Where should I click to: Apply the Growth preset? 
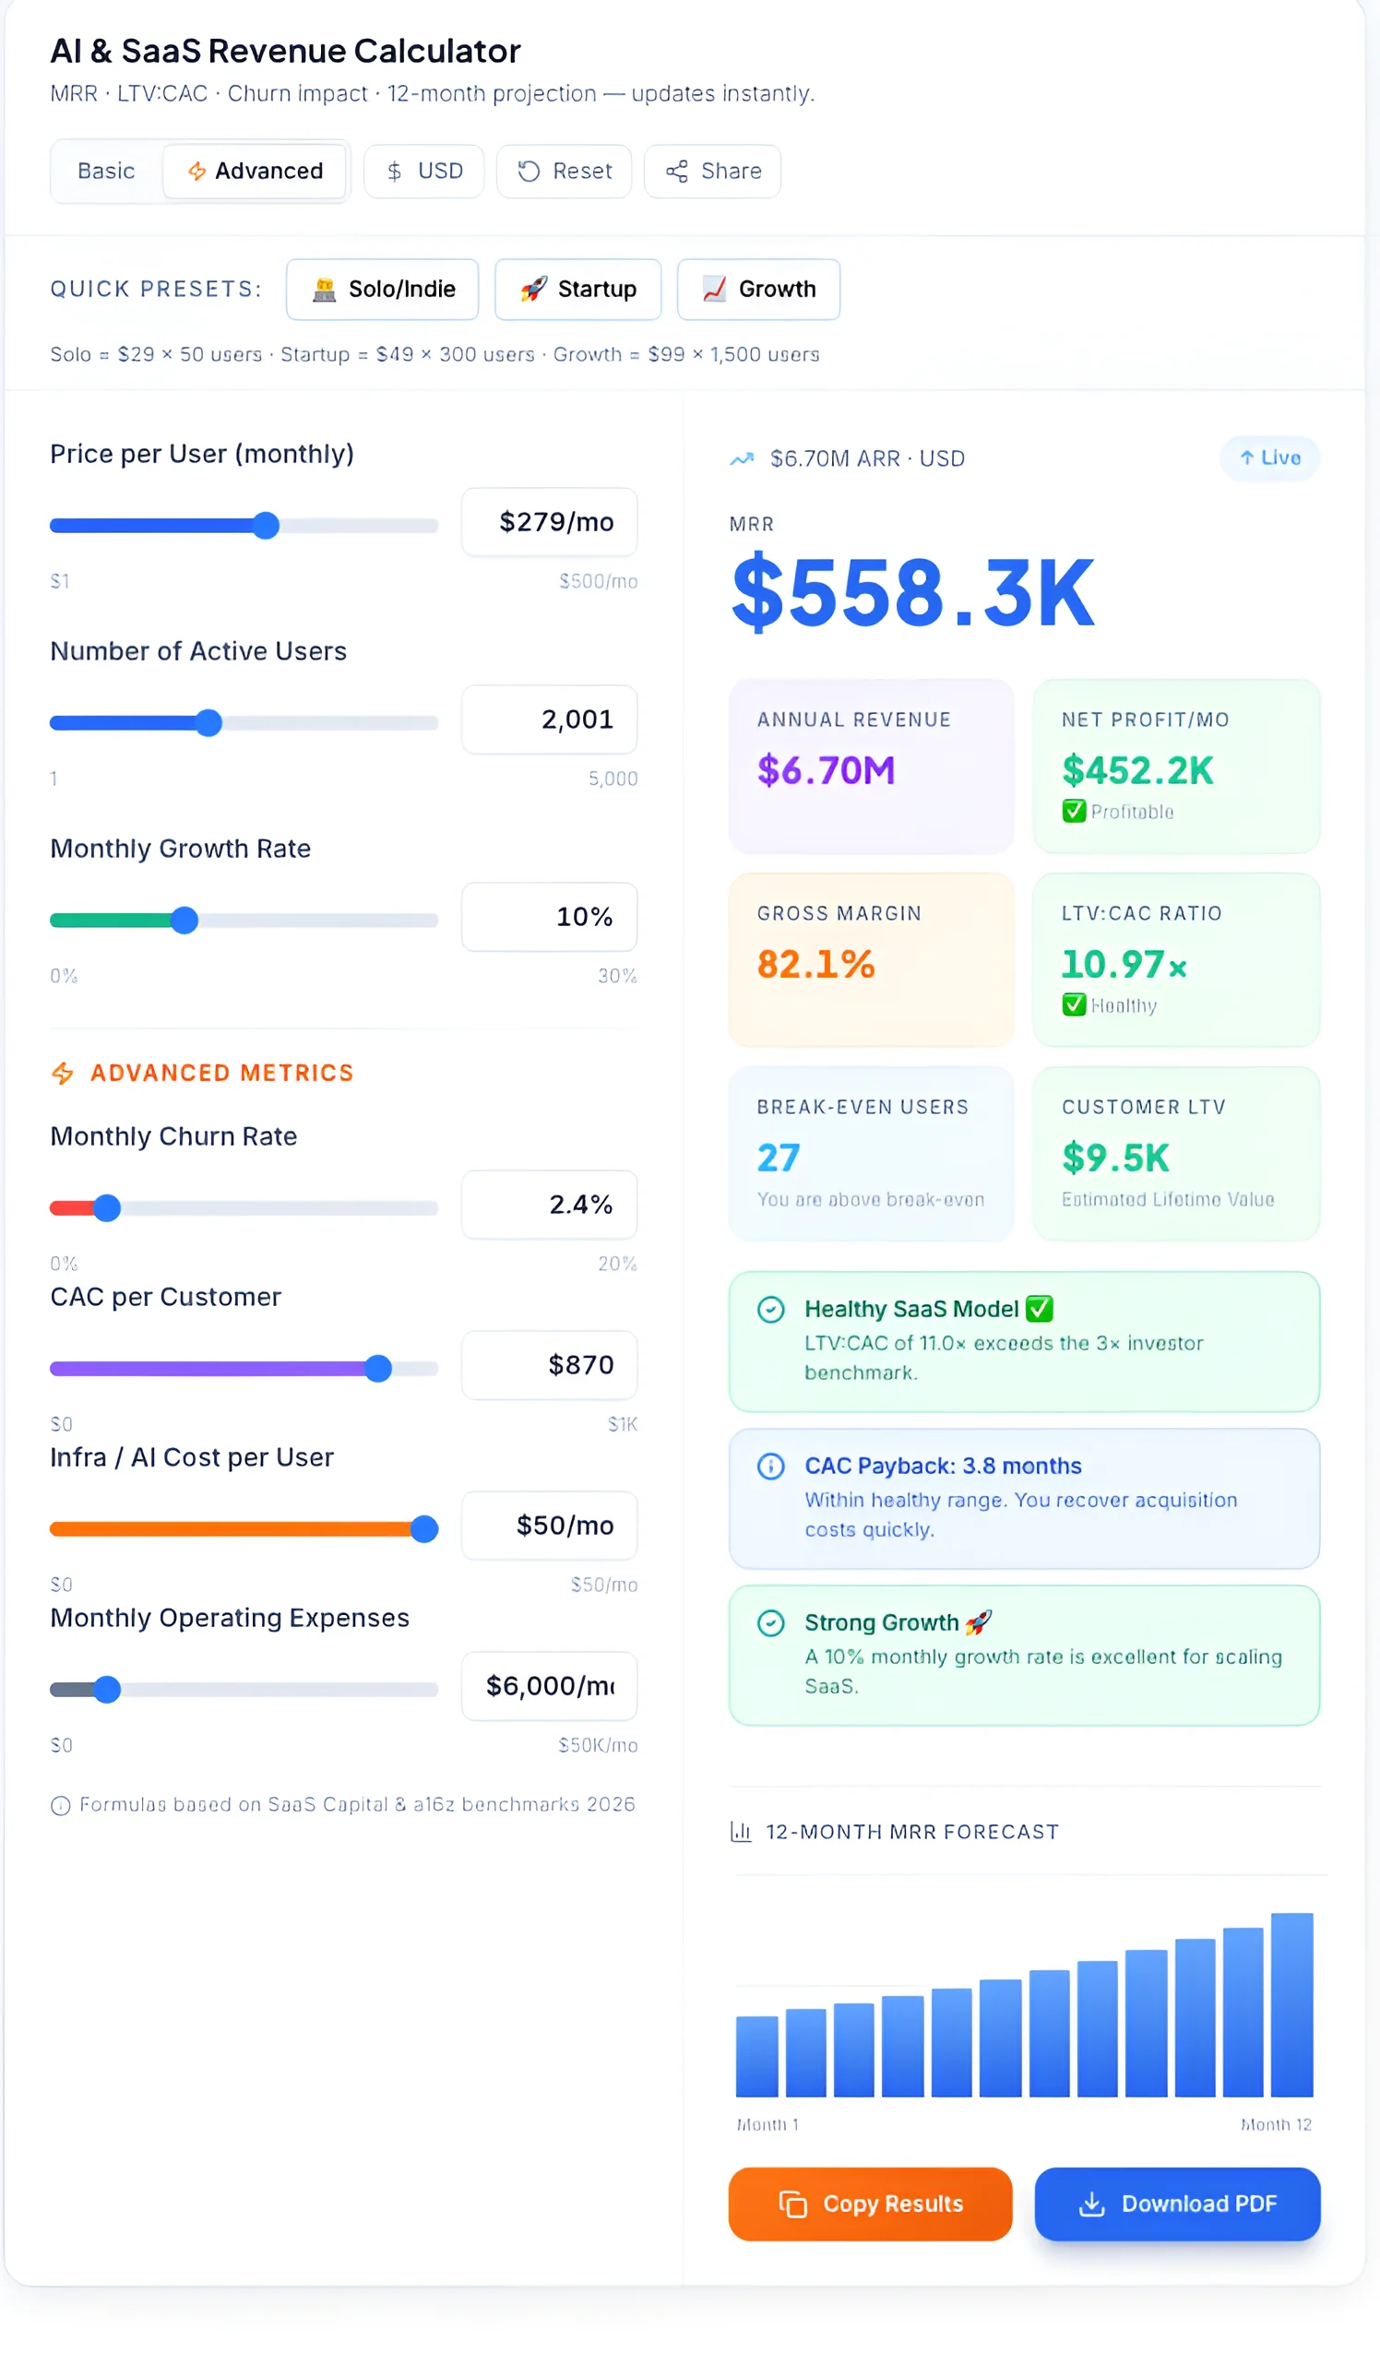[757, 290]
